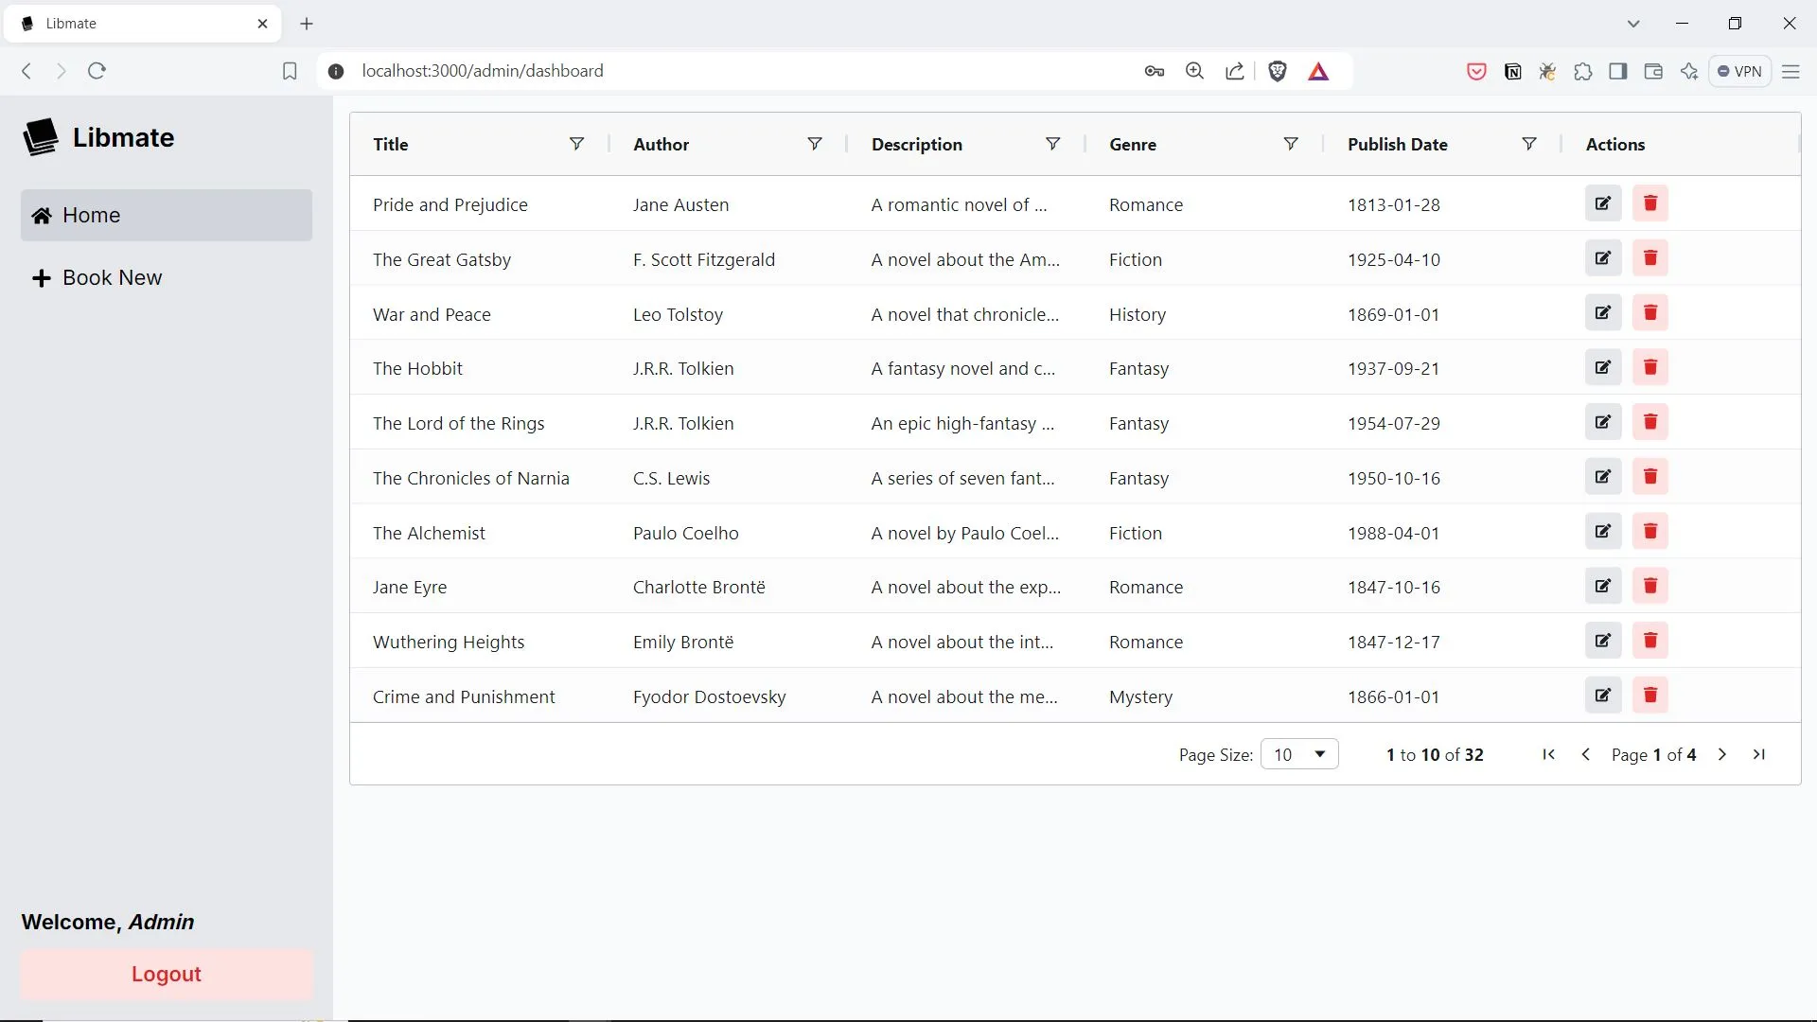Open the Brave Shields icon

[x=1278, y=71]
